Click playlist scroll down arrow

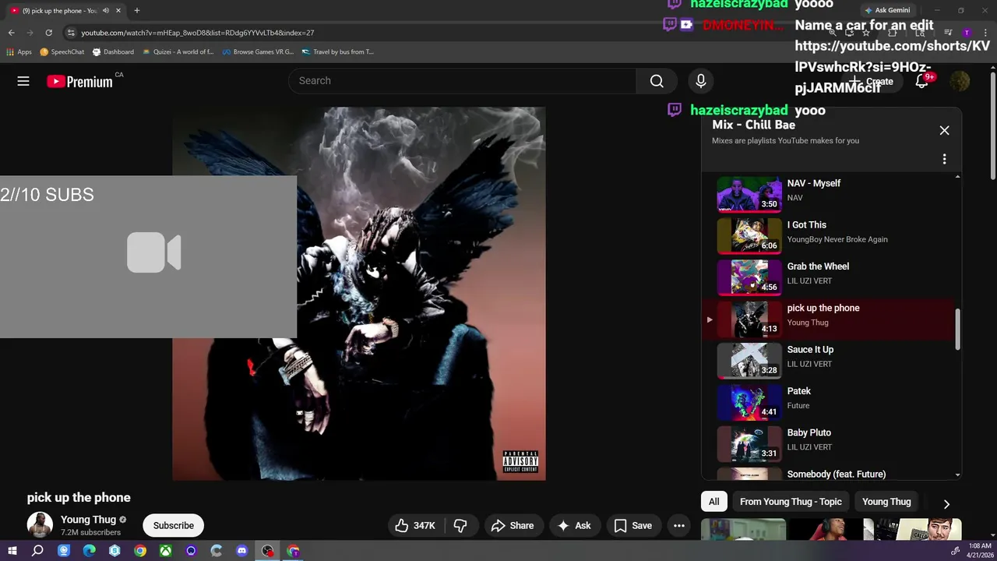(957, 475)
